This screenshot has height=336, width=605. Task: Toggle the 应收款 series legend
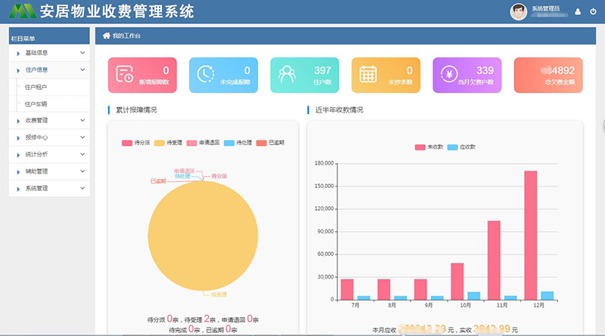[461, 146]
